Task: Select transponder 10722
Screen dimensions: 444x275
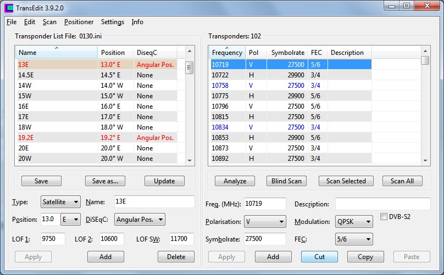Action: [290, 75]
